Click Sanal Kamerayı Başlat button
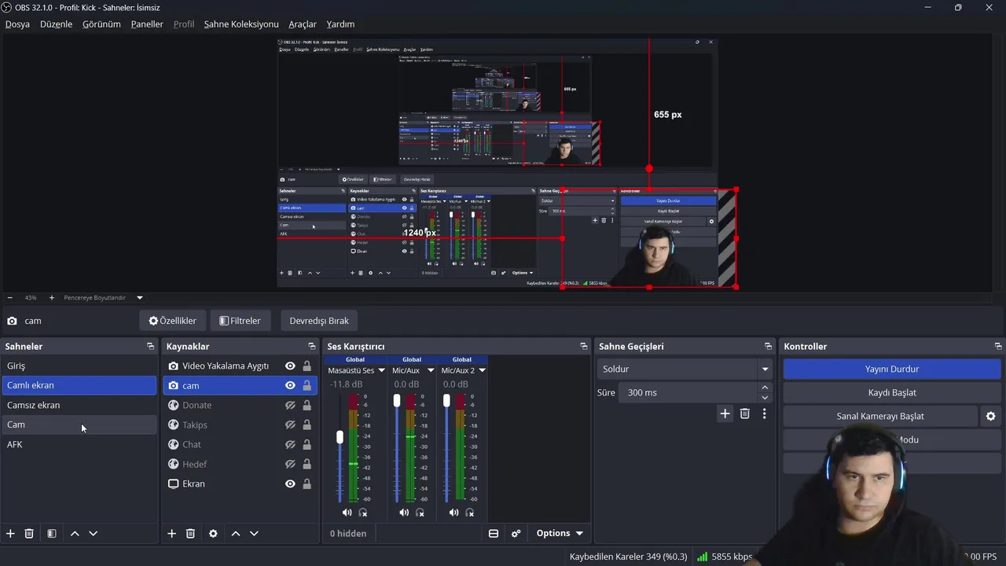Viewport: 1006px width, 566px height. pyautogui.click(x=880, y=416)
